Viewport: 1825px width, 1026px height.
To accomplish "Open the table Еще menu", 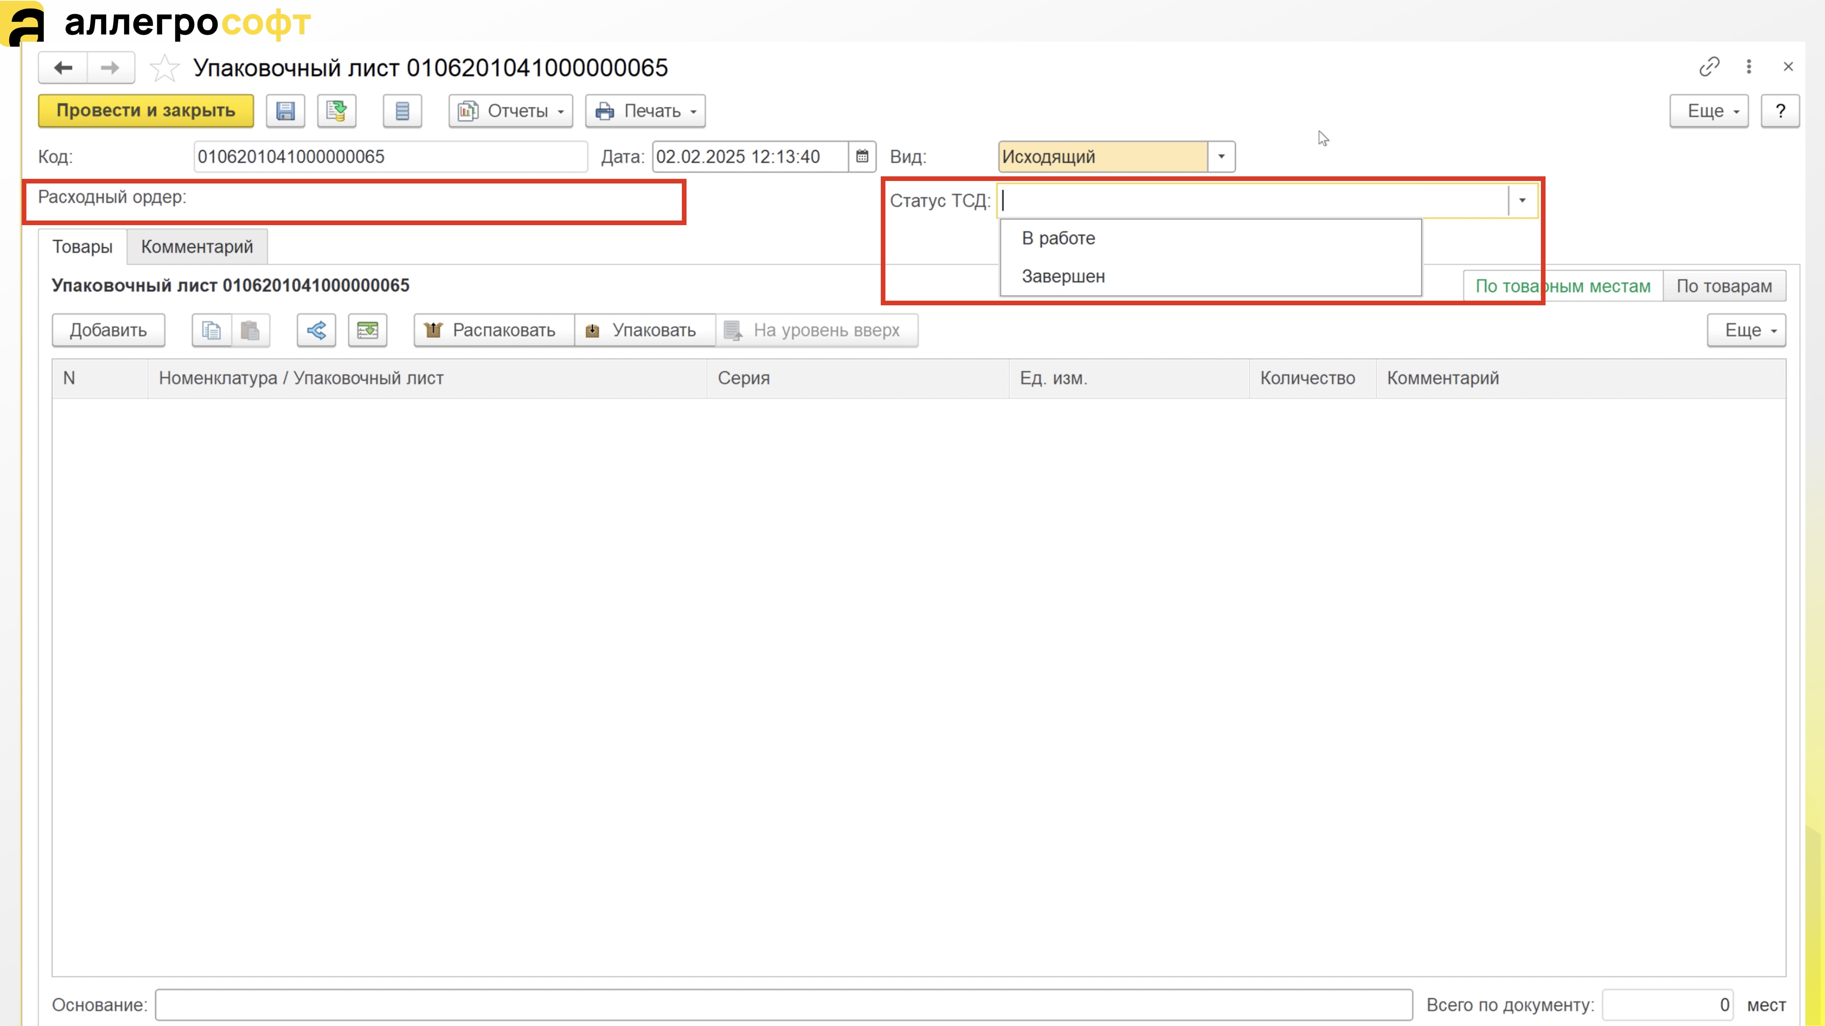I will 1746,331.
